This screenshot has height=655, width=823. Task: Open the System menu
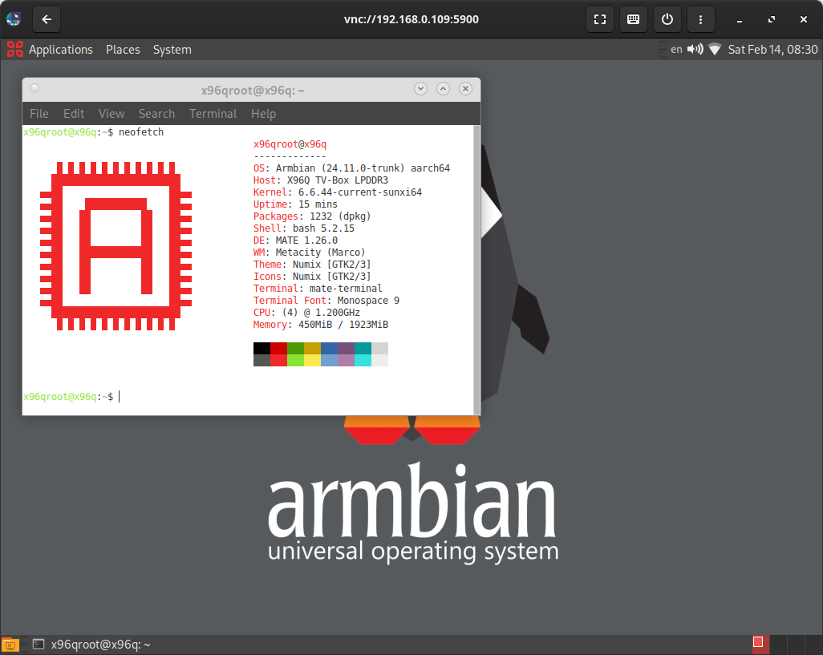click(172, 49)
